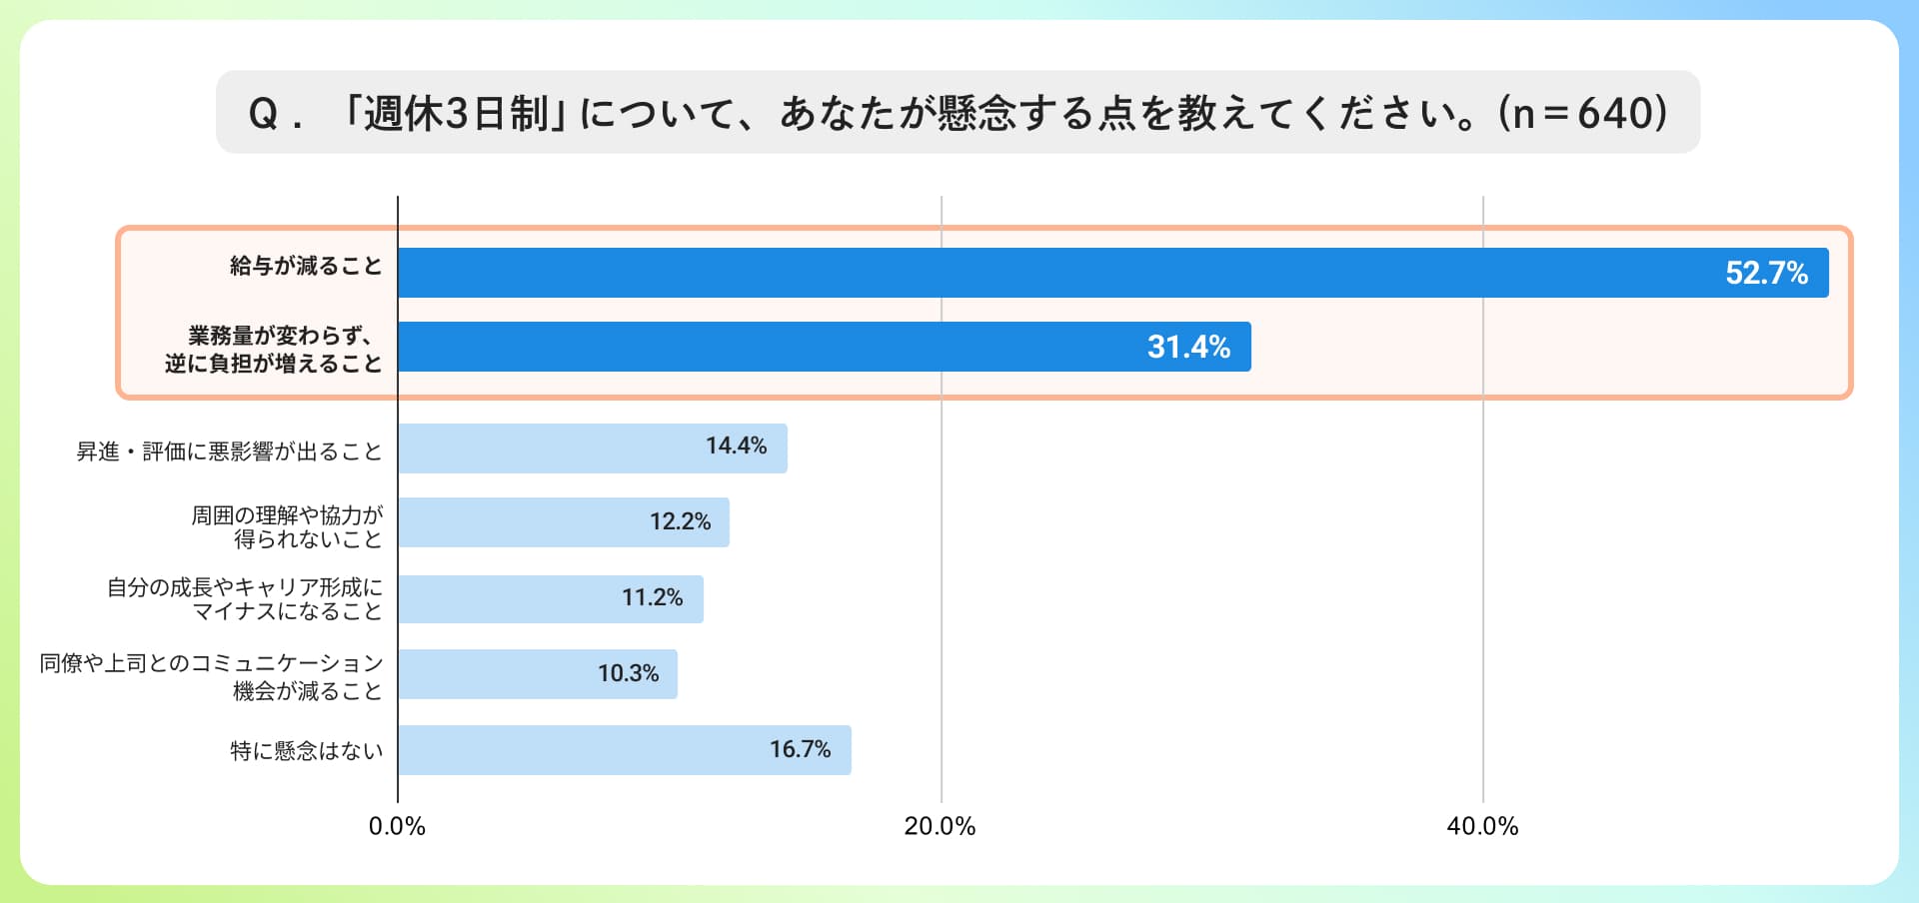
Task: Select the 同僚や上司とのコミュニケーション機会が減ること label
Action: [212, 676]
